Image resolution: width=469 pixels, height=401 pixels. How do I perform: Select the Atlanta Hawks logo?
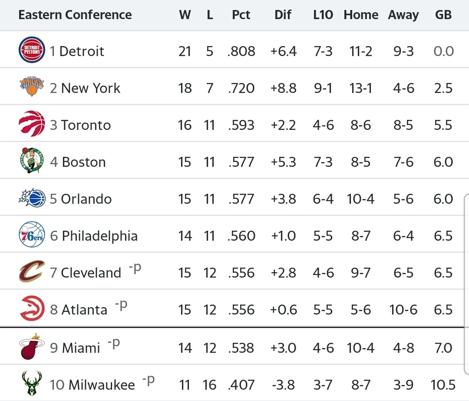[32, 309]
